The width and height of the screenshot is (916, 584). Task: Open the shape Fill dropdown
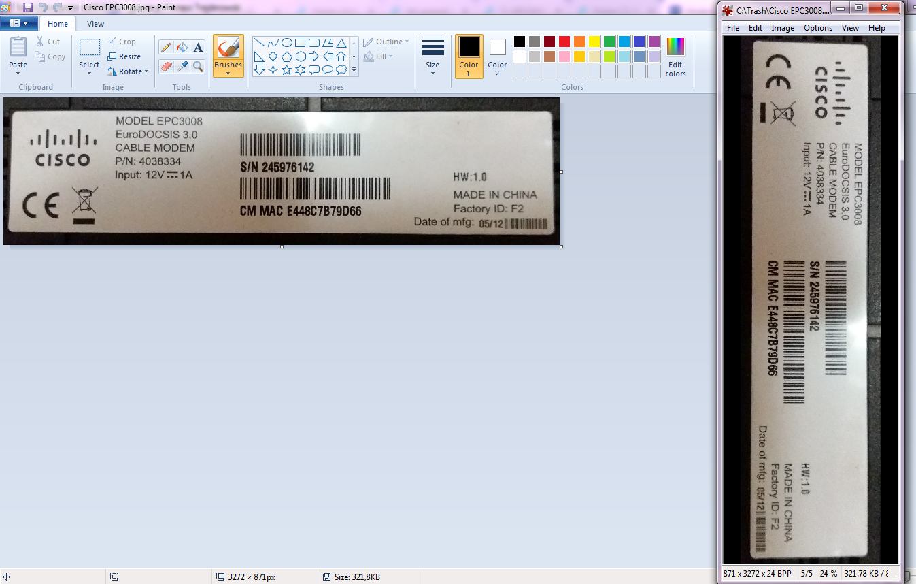tap(379, 56)
